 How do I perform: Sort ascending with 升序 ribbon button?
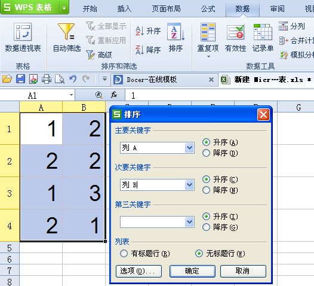point(148,31)
